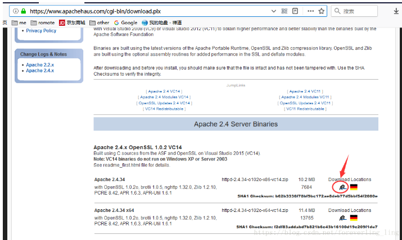Image resolution: width=402 pixels, height=240 pixels.
Task: Jump to Apache 2.4 Modules VC14
Action: coord(164,97)
